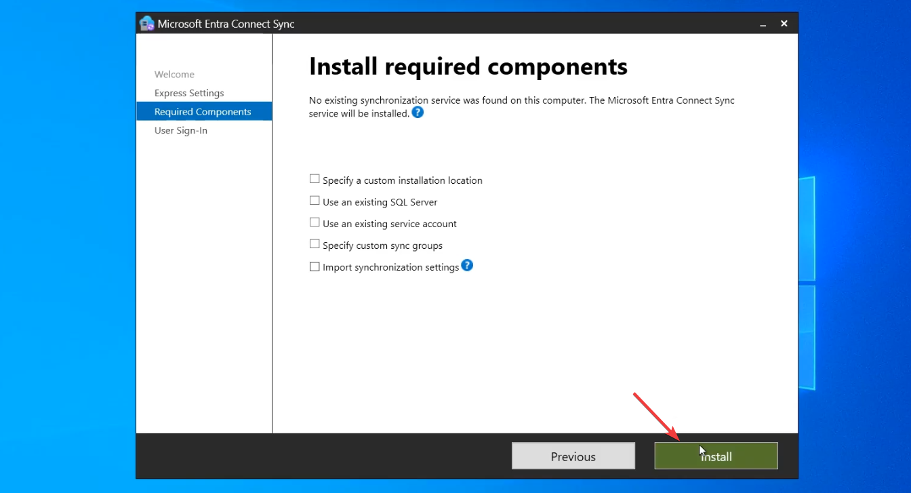Select the Required Components step
The image size is (911, 493).
pyautogui.click(x=204, y=112)
